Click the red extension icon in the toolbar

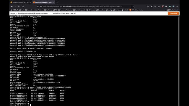[x=163, y=6]
